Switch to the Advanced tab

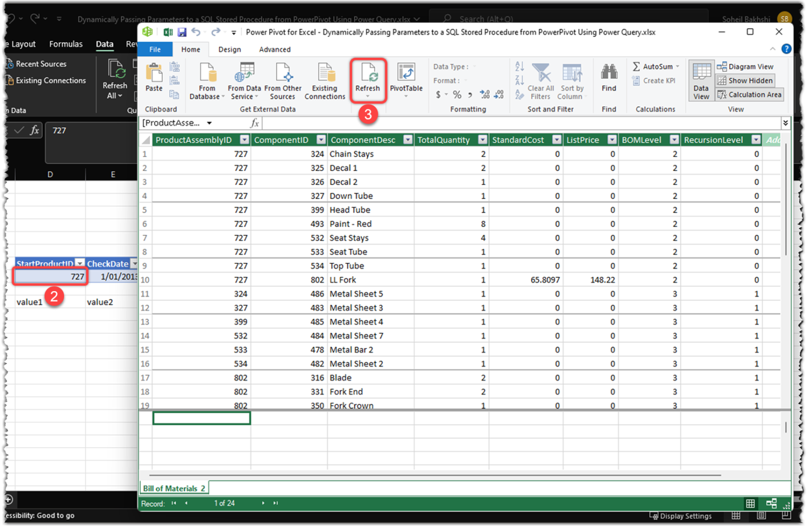click(275, 49)
